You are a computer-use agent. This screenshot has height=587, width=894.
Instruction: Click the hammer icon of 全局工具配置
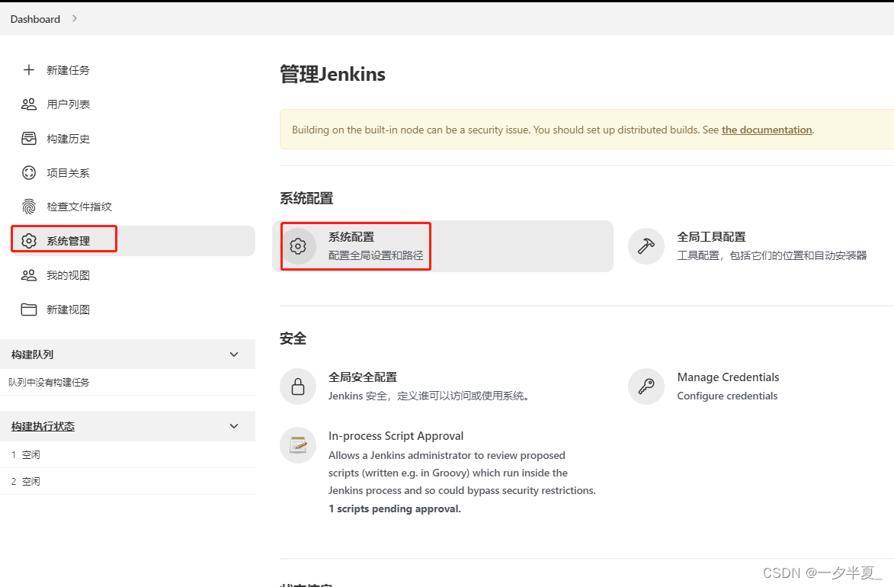pyautogui.click(x=646, y=246)
